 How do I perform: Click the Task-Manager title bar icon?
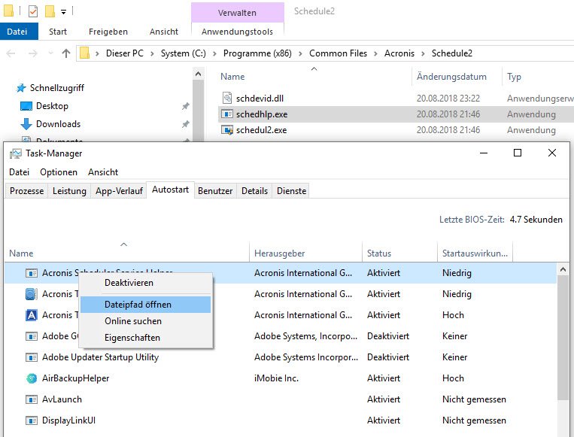coord(16,153)
